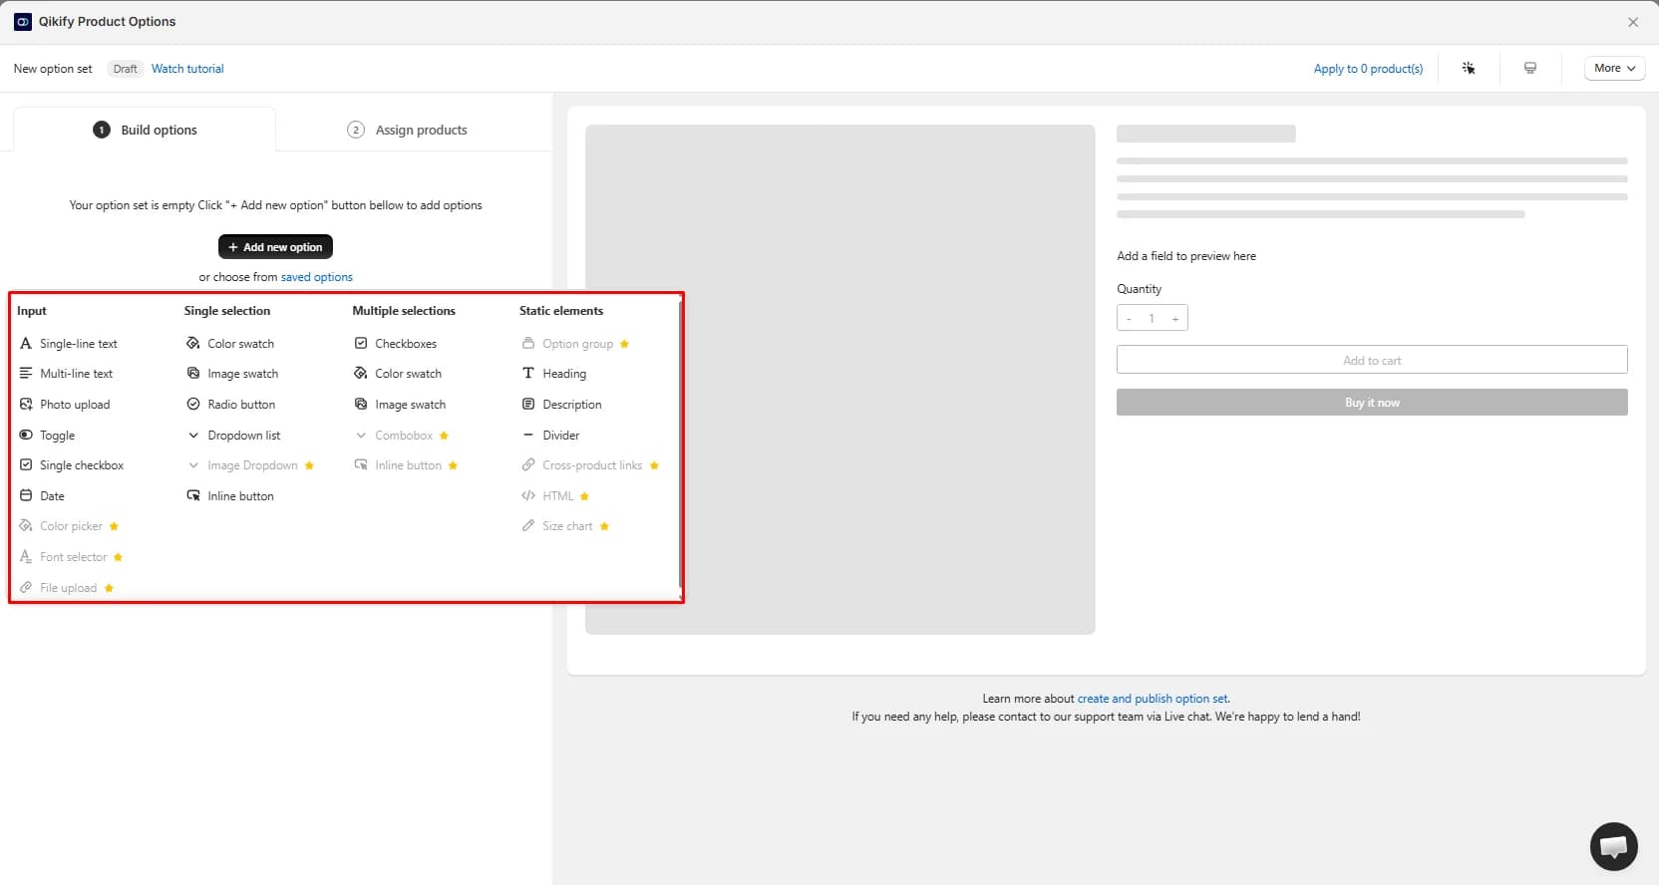
Task: Select Inline button under Single selection
Action: pyautogui.click(x=230, y=496)
